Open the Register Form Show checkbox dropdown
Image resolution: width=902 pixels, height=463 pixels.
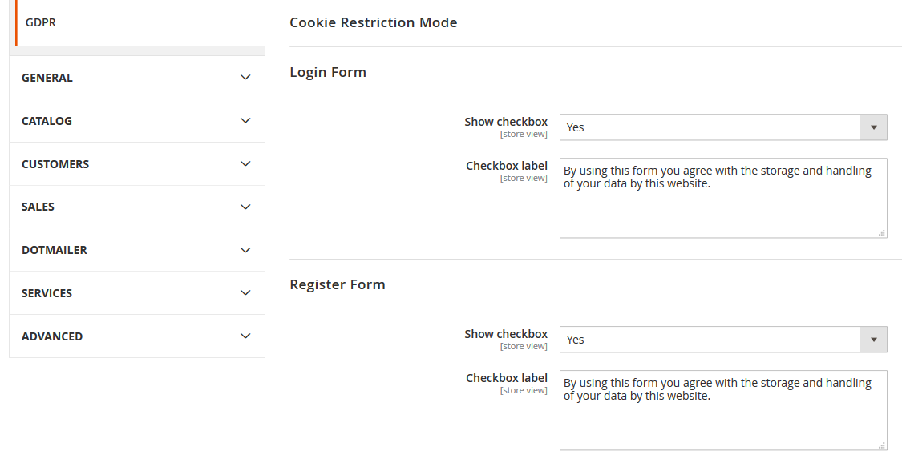[x=710, y=339]
